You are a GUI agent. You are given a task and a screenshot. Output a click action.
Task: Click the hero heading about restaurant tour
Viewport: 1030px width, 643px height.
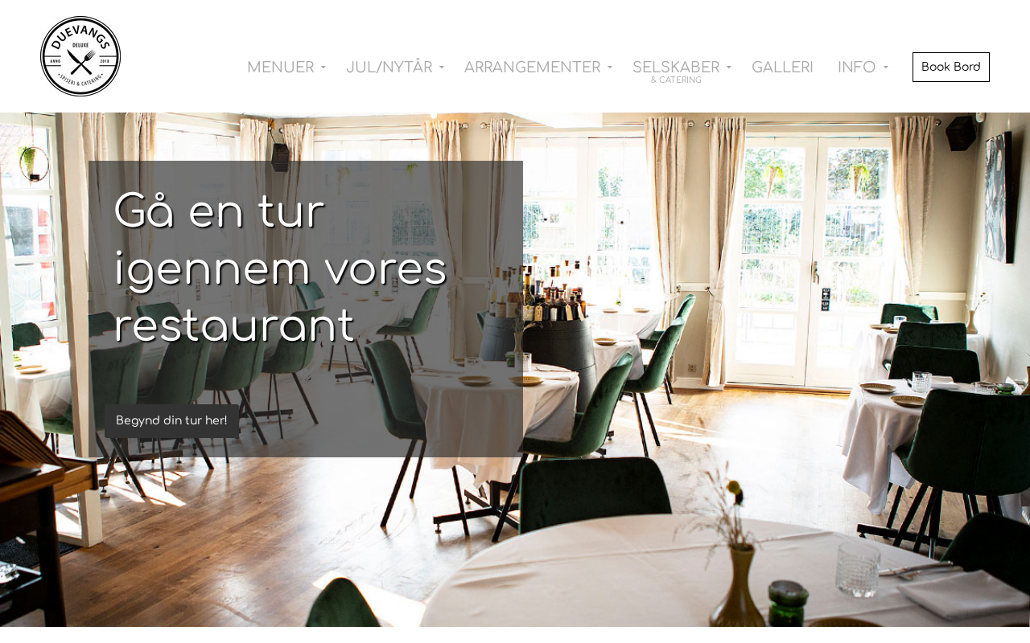pos(280,268)
